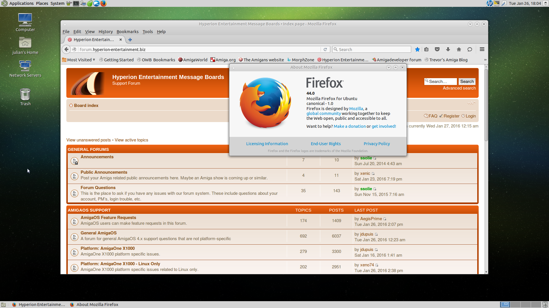549x308 pixels.
Task: Toggle the forum font size control
Action: click(x=472, y=103)
